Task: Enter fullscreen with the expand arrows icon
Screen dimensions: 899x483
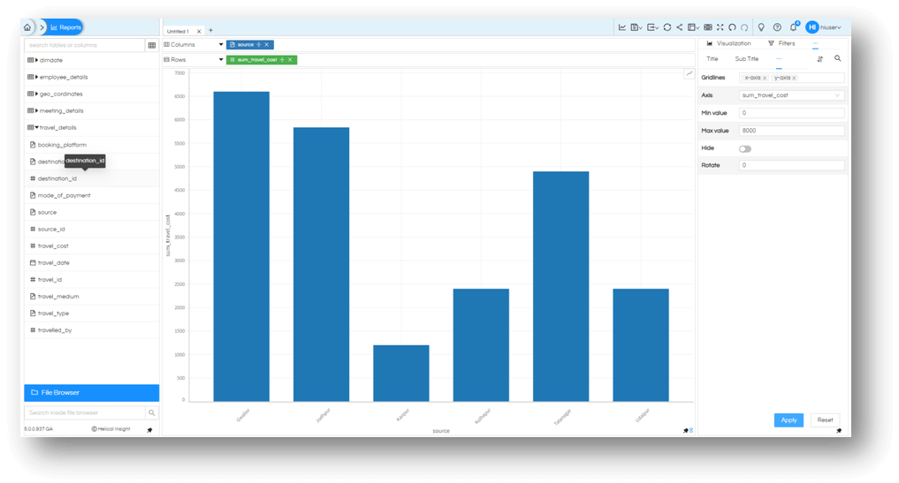Action: click(x=720, y=26)
